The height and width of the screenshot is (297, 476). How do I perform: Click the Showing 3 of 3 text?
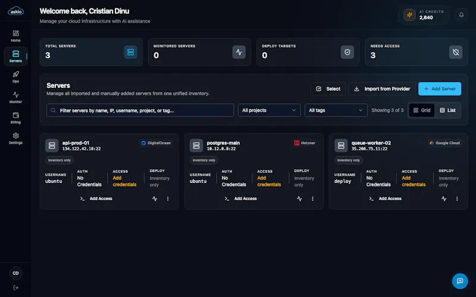point(388,110)
